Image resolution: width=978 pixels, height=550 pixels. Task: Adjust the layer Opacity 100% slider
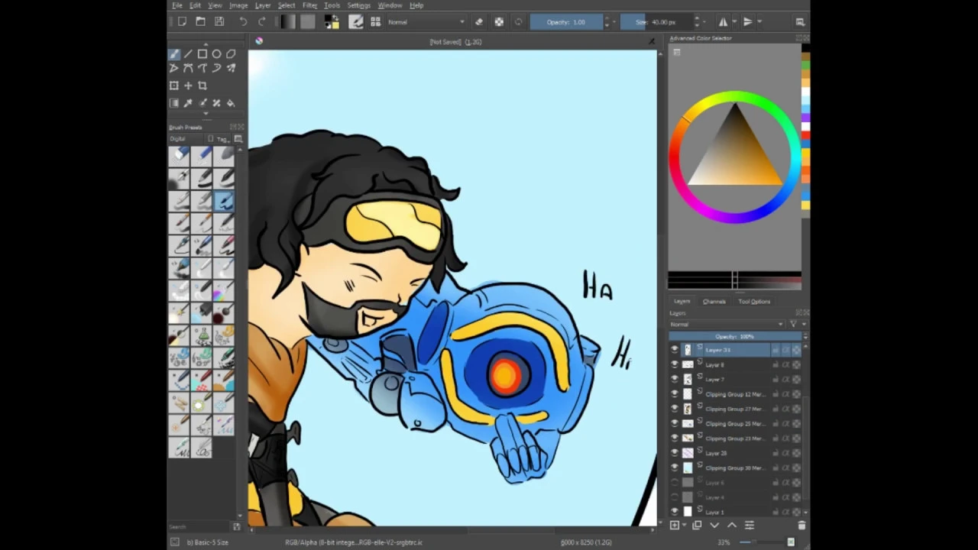click(734, 337)
